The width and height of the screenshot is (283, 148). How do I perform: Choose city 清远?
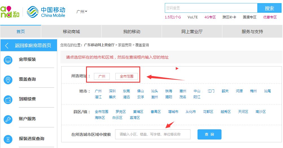point(126,97)
